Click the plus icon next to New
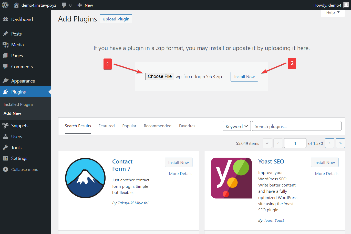Screen dimensions: 351x234 click(x=80, y=5)
